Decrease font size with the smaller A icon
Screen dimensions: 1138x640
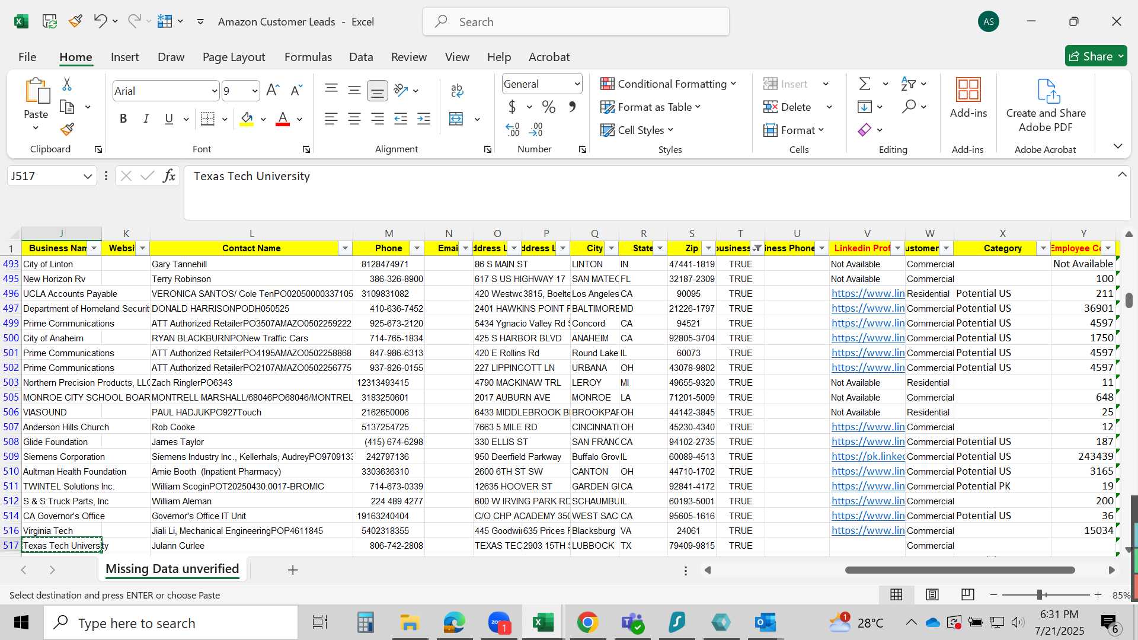click(x=296, y=90)
